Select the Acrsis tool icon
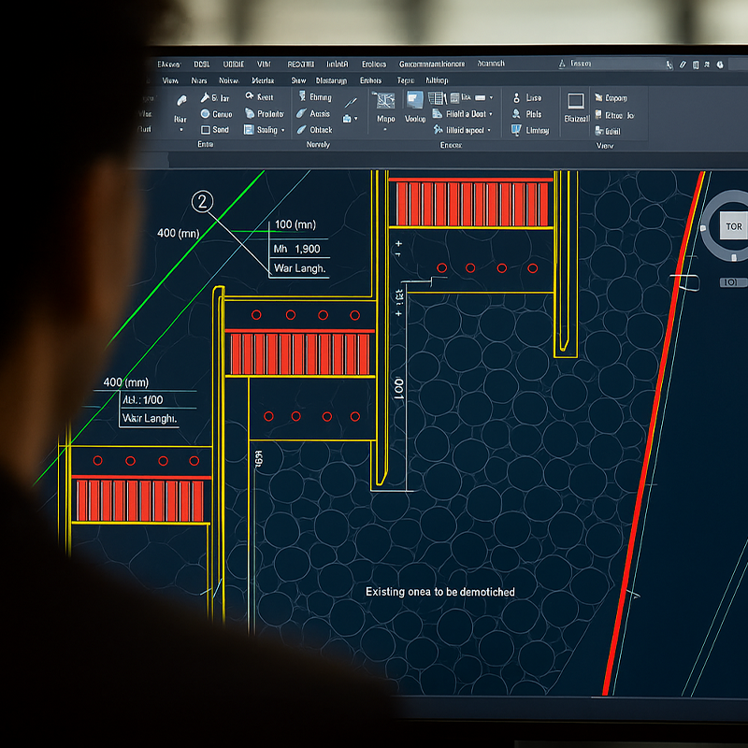 tap(301, 113)
